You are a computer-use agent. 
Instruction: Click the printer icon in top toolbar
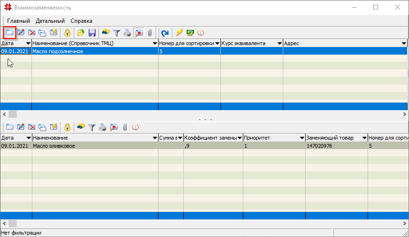[127, 33]
